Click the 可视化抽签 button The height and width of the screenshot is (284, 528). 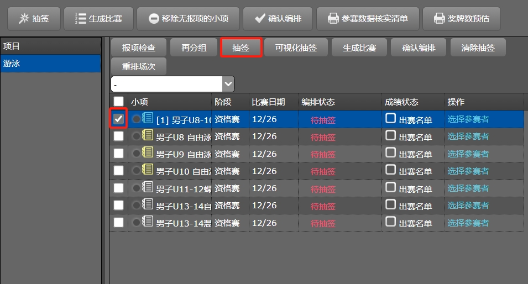[296, 48]
